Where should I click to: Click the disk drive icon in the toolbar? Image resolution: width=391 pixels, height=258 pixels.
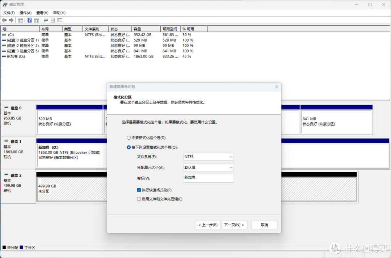point(46,20)
